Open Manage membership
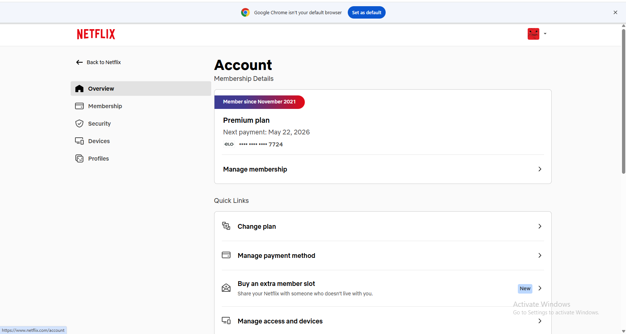 pos(383,169)
